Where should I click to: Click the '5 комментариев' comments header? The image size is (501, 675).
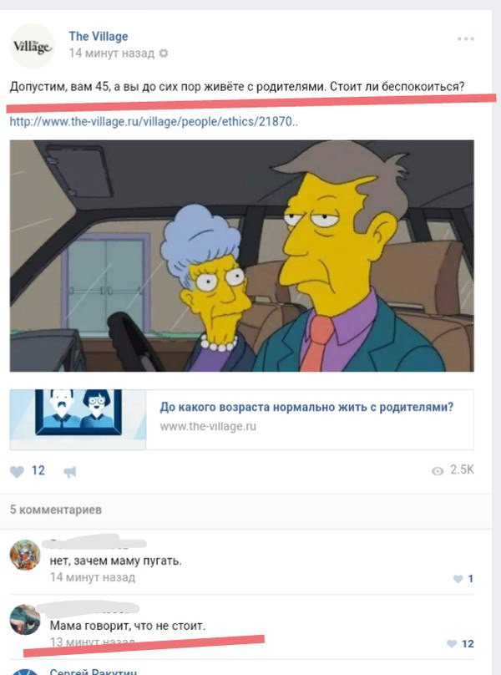(x=56, y=510)
